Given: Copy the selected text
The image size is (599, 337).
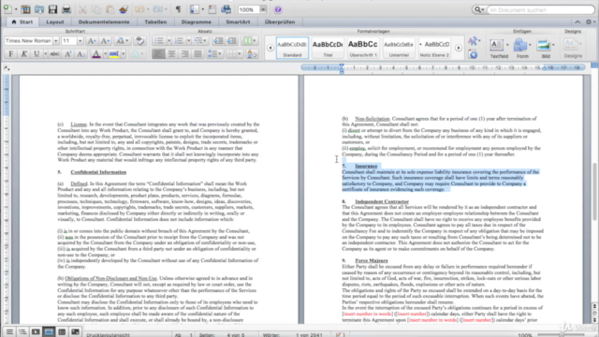Looking at the screenshot, I should (96, 9).
